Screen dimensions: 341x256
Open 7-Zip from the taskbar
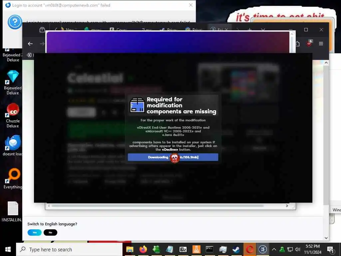click(183, 249)
